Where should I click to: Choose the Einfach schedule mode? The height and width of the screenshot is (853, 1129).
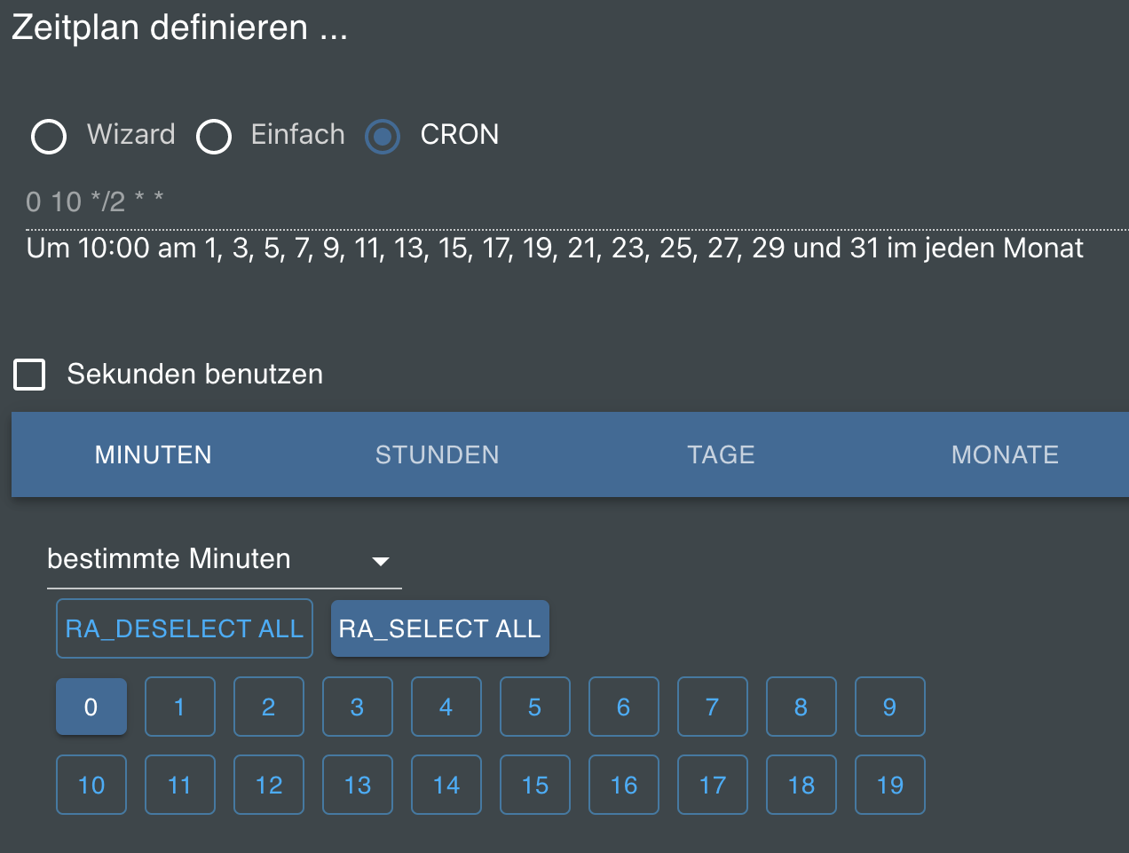click(214, 137)
